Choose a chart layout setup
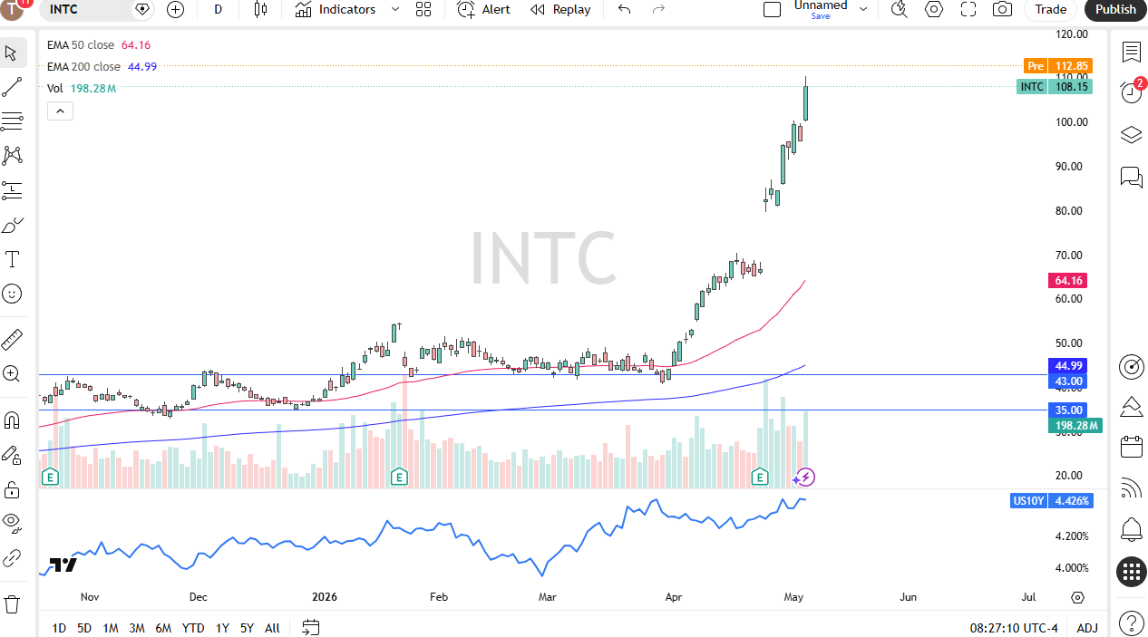The width and height of the screenshot is (1148, 637). (772, 9)
